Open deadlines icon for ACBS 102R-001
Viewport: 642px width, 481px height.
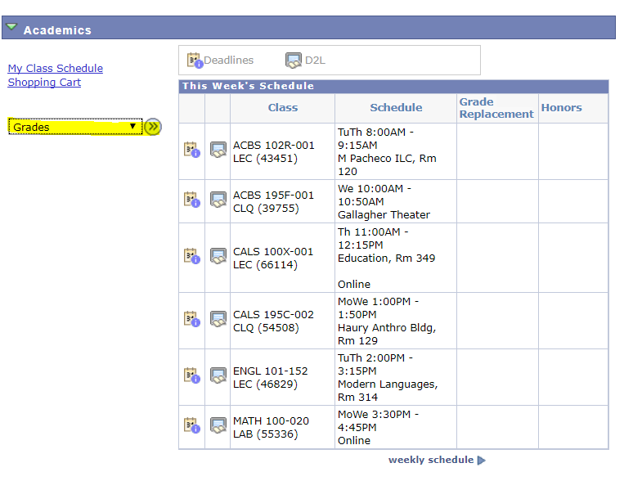pos(191,150)
